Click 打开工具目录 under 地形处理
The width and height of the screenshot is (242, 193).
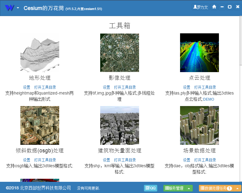tap(45, 87)
